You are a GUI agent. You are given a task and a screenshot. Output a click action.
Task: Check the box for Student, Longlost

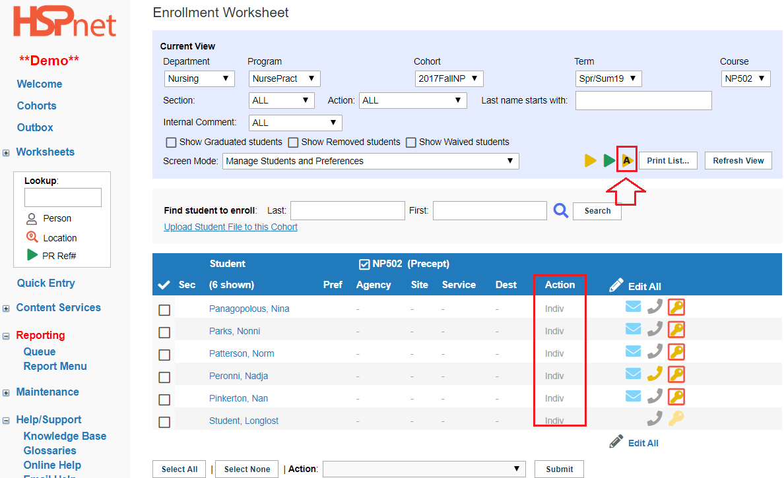pos(164,422)
